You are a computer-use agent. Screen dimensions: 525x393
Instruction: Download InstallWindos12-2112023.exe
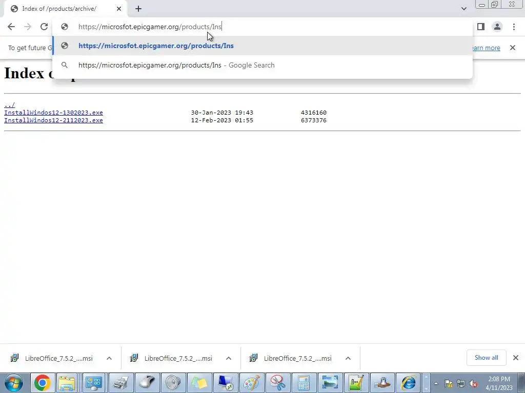click(x=53, y=120)
